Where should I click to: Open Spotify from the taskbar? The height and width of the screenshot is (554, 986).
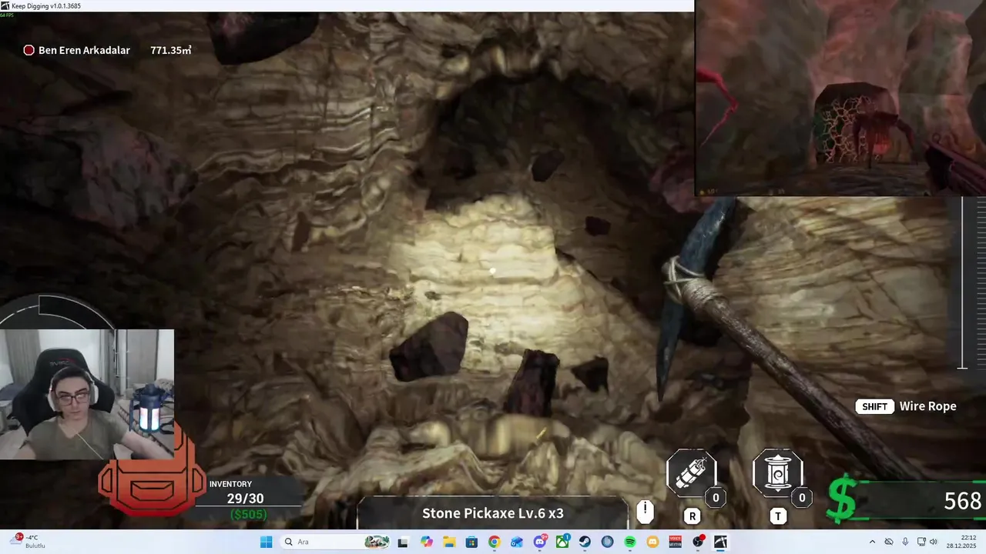pos(630,542)
